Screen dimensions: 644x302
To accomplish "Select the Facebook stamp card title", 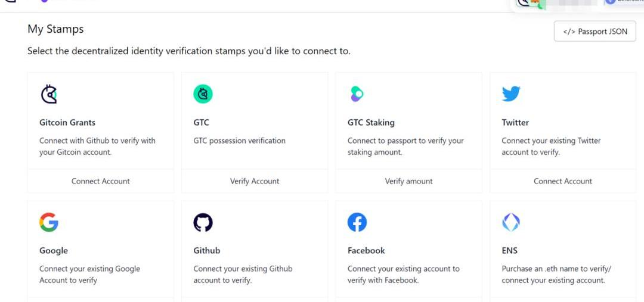I will point(366,251).
